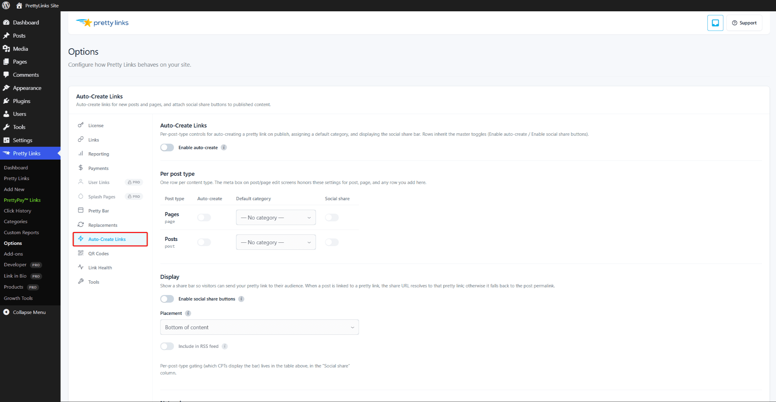Click the Appearance brush icon
Image resolution: width=776 pixels, height=402 pixels.
(x=6, y=88)
